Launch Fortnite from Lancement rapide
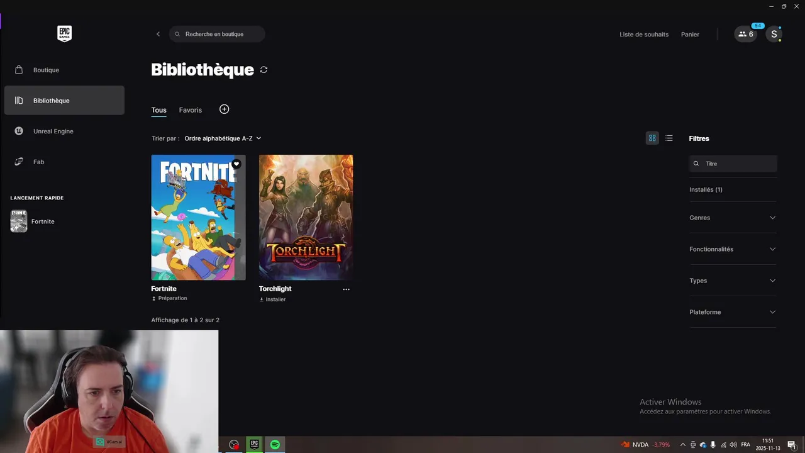This screenshot has height=453, width=805. tap(43, 221)
